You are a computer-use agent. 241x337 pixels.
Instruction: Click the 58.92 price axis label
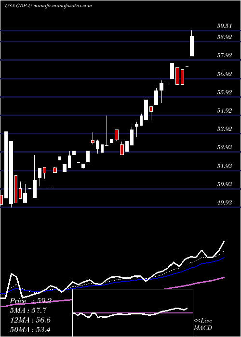coord(225,37)
